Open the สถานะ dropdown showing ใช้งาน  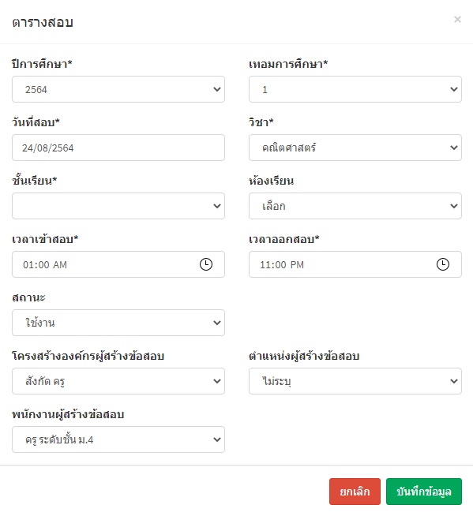click(x=118, y=323)
